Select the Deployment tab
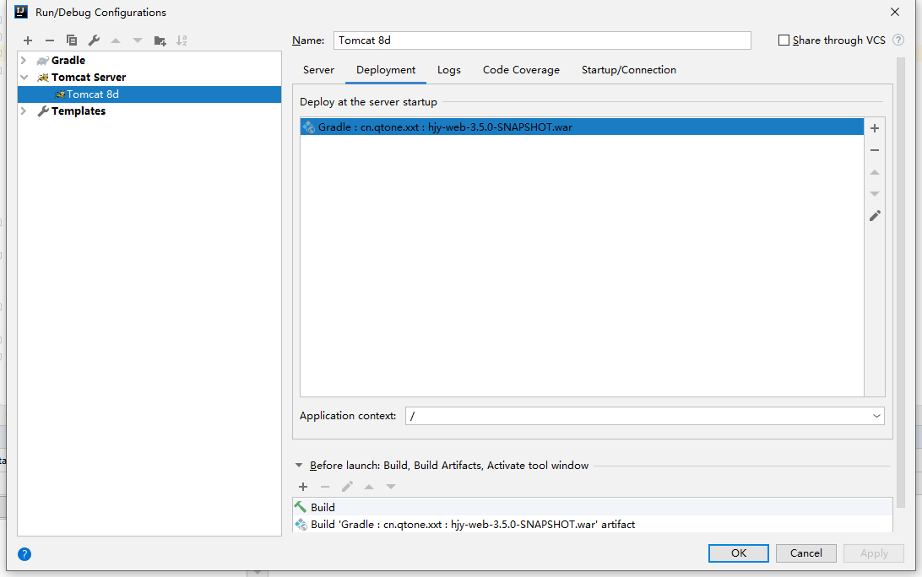The height and width of the screenshot is (577, 922). [386, 70]
